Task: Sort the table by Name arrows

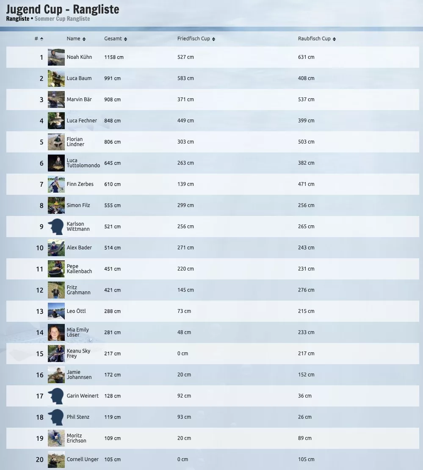Action: pyautogui.click(x=84, y=39)
